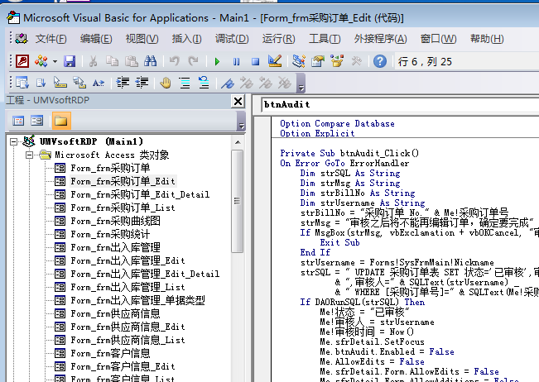Select Form_frm采购订单 in project tree
This screenshot has height=382, width=539.
click(110, 168)
